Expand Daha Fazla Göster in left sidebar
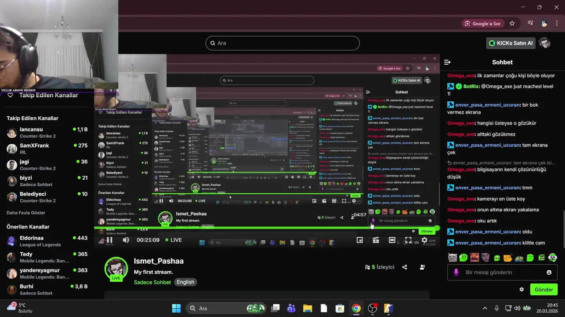 pos(26,213)
